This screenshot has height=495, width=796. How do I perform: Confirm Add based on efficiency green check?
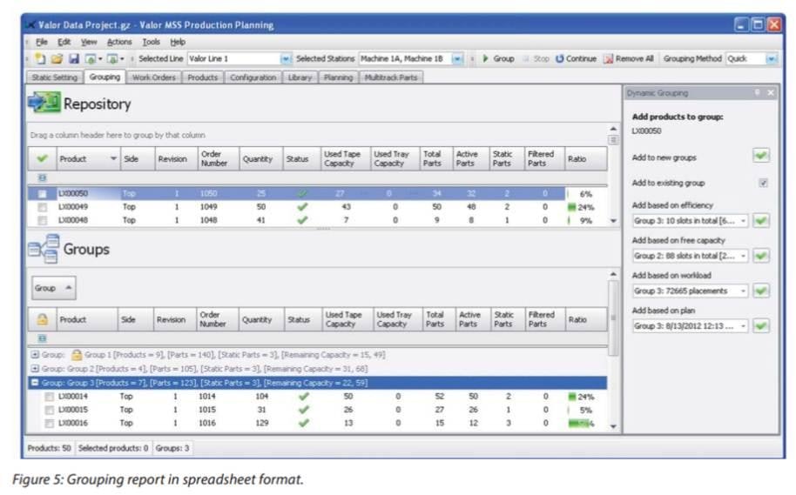(x=761, y=221)
